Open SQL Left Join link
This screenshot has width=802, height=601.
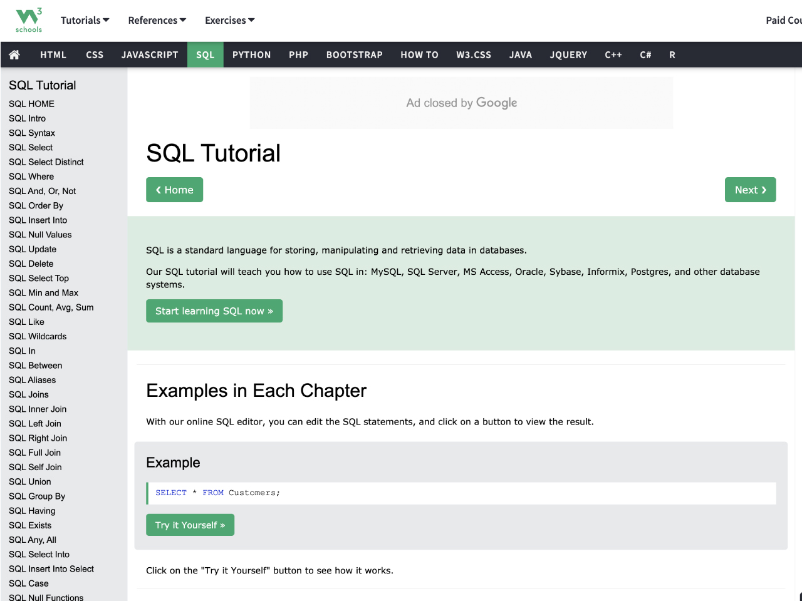tap(35, 424)
